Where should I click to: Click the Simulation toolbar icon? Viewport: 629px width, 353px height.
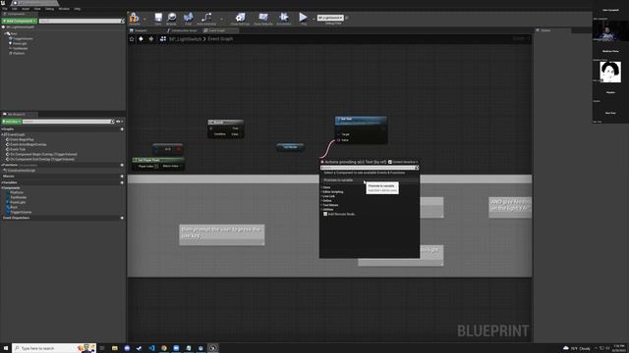[x=284, y=18]
